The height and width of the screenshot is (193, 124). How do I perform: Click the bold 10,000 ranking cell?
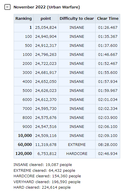pos(24,136)
